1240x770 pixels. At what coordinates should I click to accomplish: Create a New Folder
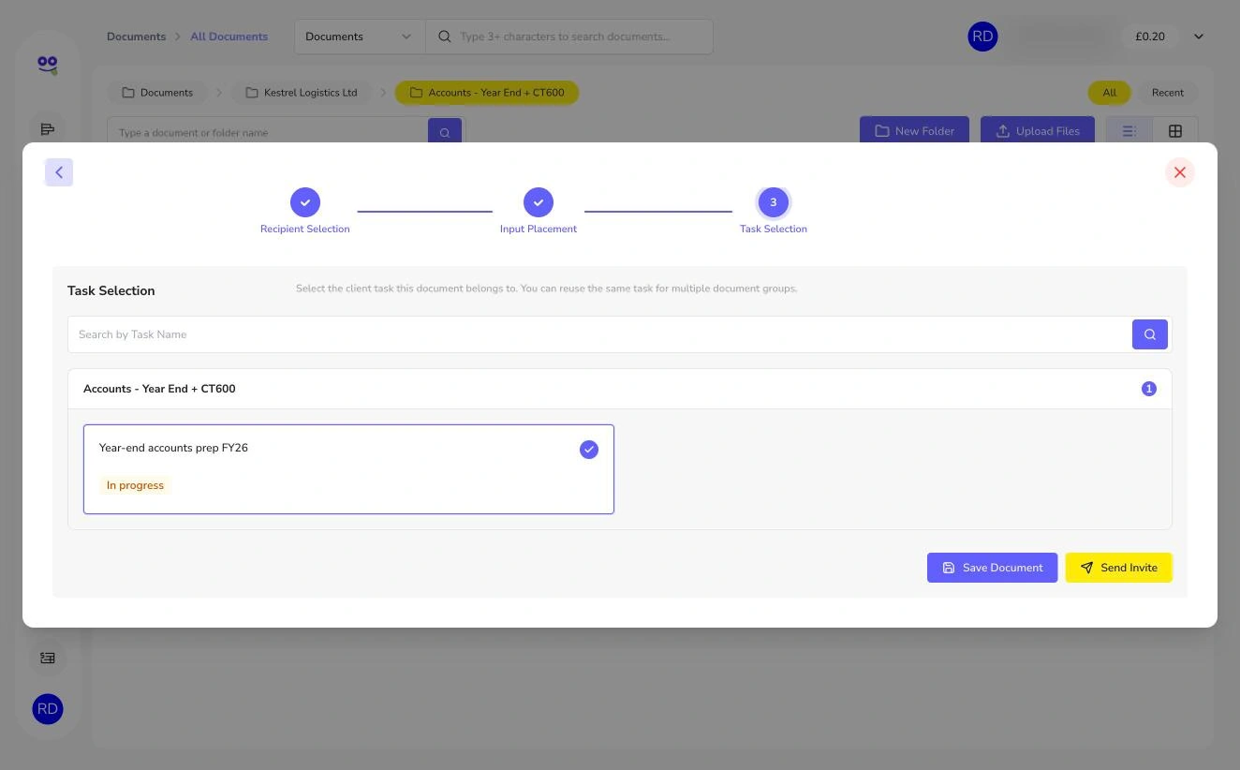[915, 130]
